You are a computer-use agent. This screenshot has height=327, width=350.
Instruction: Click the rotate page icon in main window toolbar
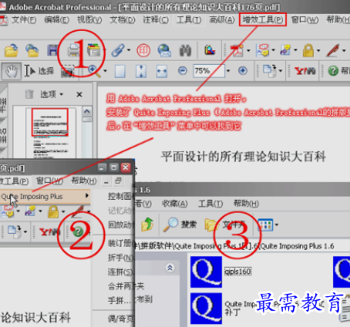[x=270, y=71]
